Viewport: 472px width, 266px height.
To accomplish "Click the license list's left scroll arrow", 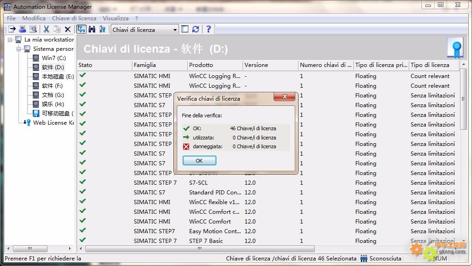I will coord(81,249).
